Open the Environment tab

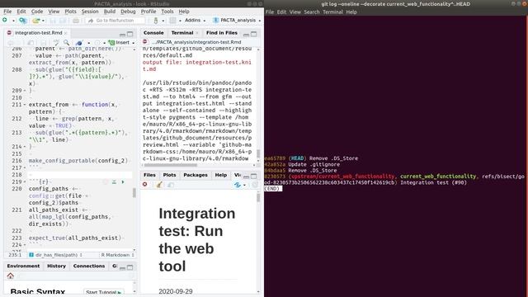pos(23,266)
